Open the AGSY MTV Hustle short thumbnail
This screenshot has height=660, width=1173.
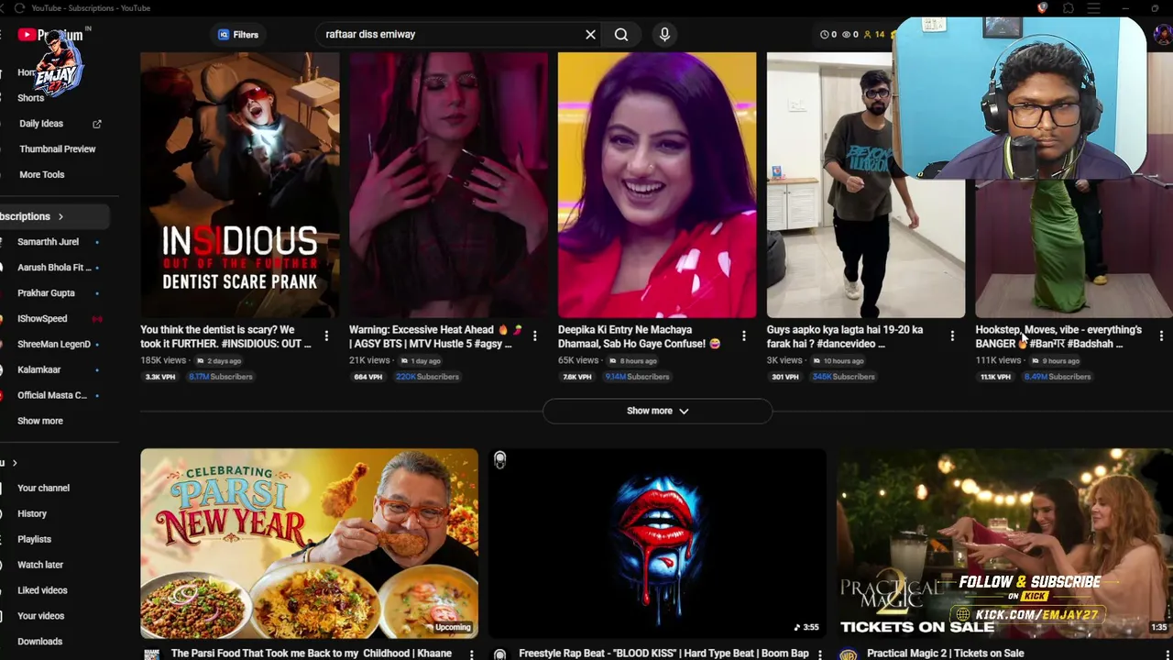pos(448,184)
